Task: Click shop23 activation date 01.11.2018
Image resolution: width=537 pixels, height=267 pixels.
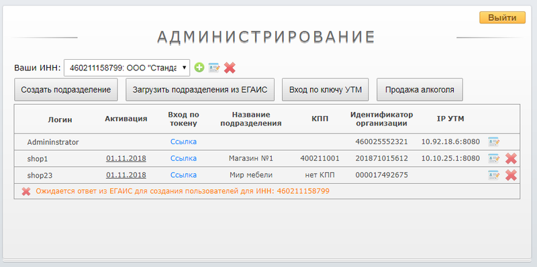Action: click(126, 175)
